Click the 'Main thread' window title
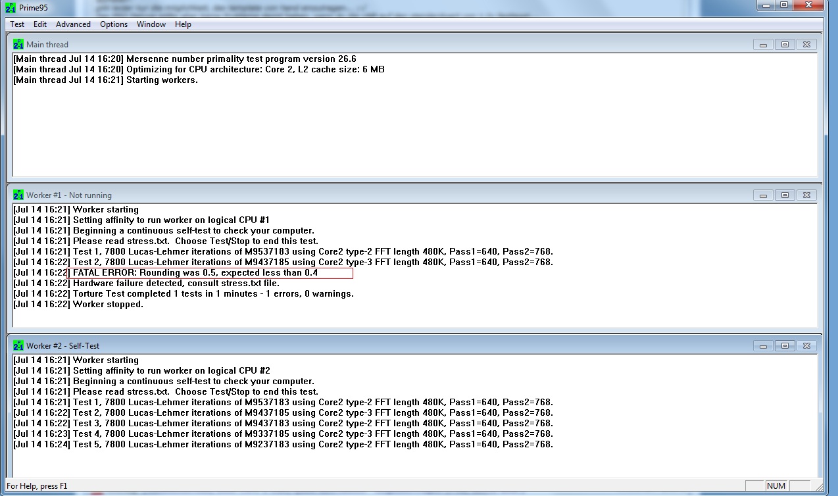The height and width of the screenshot is (496, 838). click(47, 45)
